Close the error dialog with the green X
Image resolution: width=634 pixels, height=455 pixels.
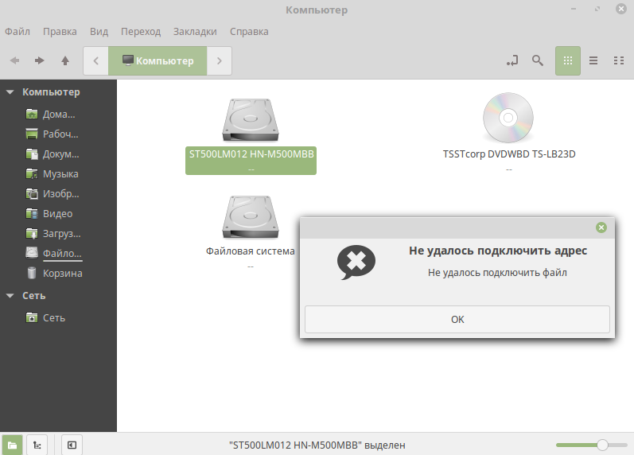[x=601, y=227]
